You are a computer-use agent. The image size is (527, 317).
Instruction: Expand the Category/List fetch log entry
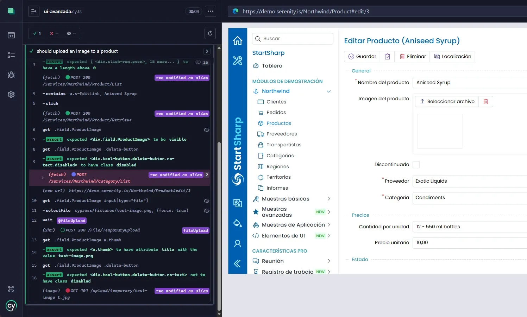coord(43,178)
